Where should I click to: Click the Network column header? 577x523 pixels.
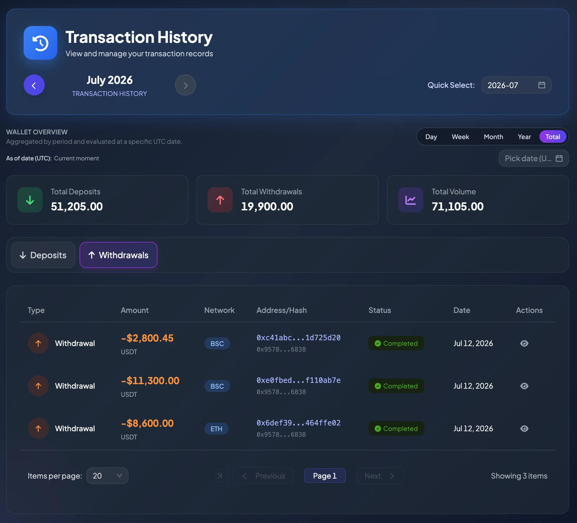click(x=219, y=310)
